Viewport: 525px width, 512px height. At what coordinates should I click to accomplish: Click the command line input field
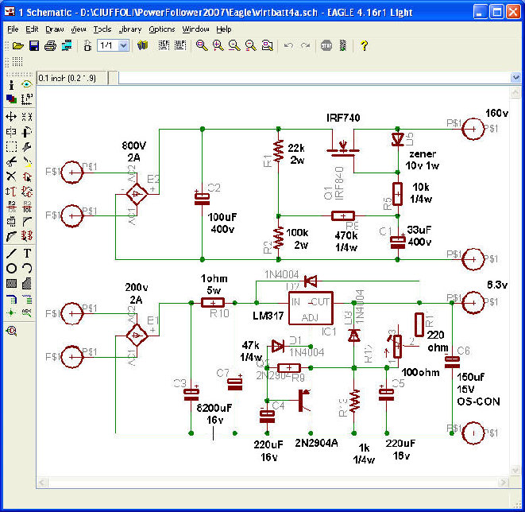coord(315,78)
